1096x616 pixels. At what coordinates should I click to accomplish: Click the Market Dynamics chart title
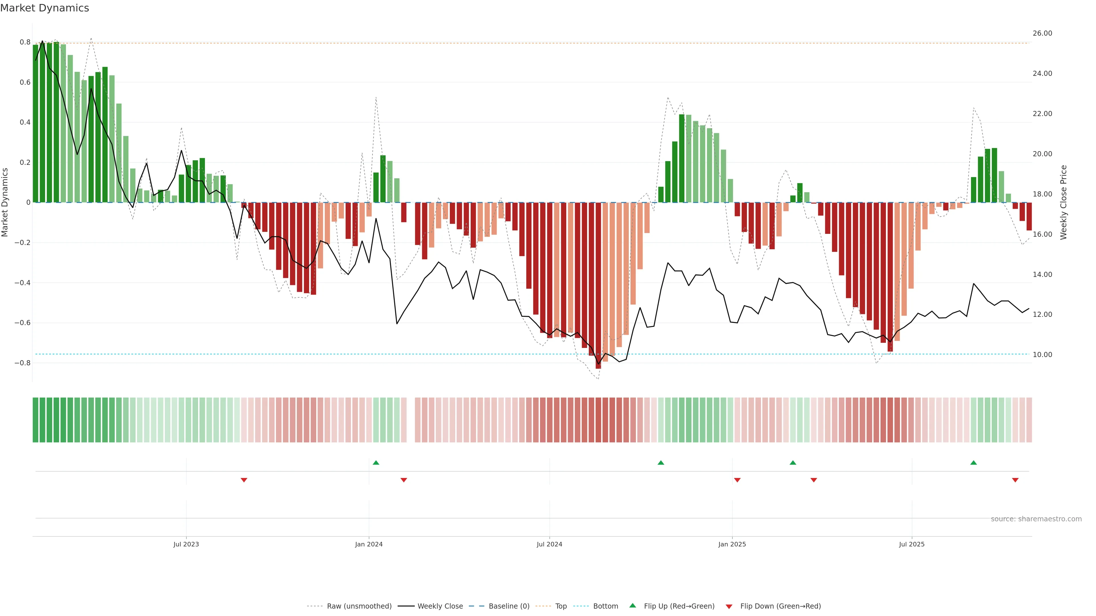[x=45, y=8]
